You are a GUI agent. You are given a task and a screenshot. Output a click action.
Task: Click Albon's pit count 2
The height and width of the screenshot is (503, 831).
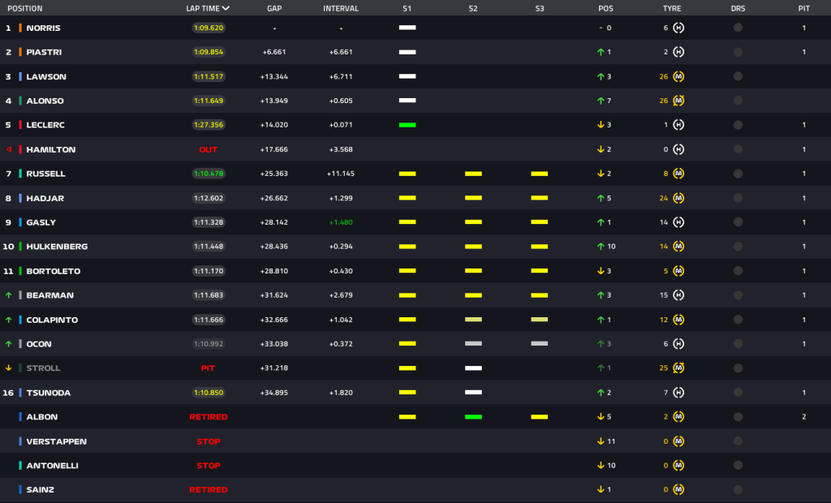804,417
